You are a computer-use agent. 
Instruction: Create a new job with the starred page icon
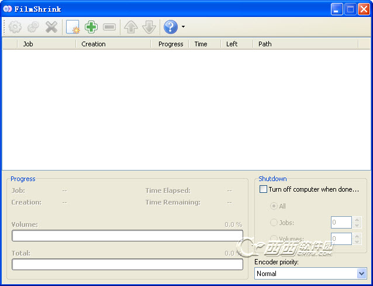[x=73, y=27]
